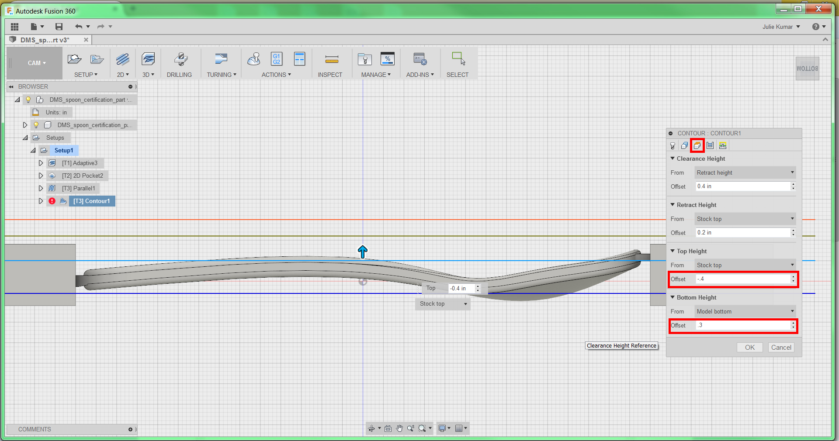839x441 pixels.
Task: Open the Tool Library icon in Manage
Action: click(364, 59)
